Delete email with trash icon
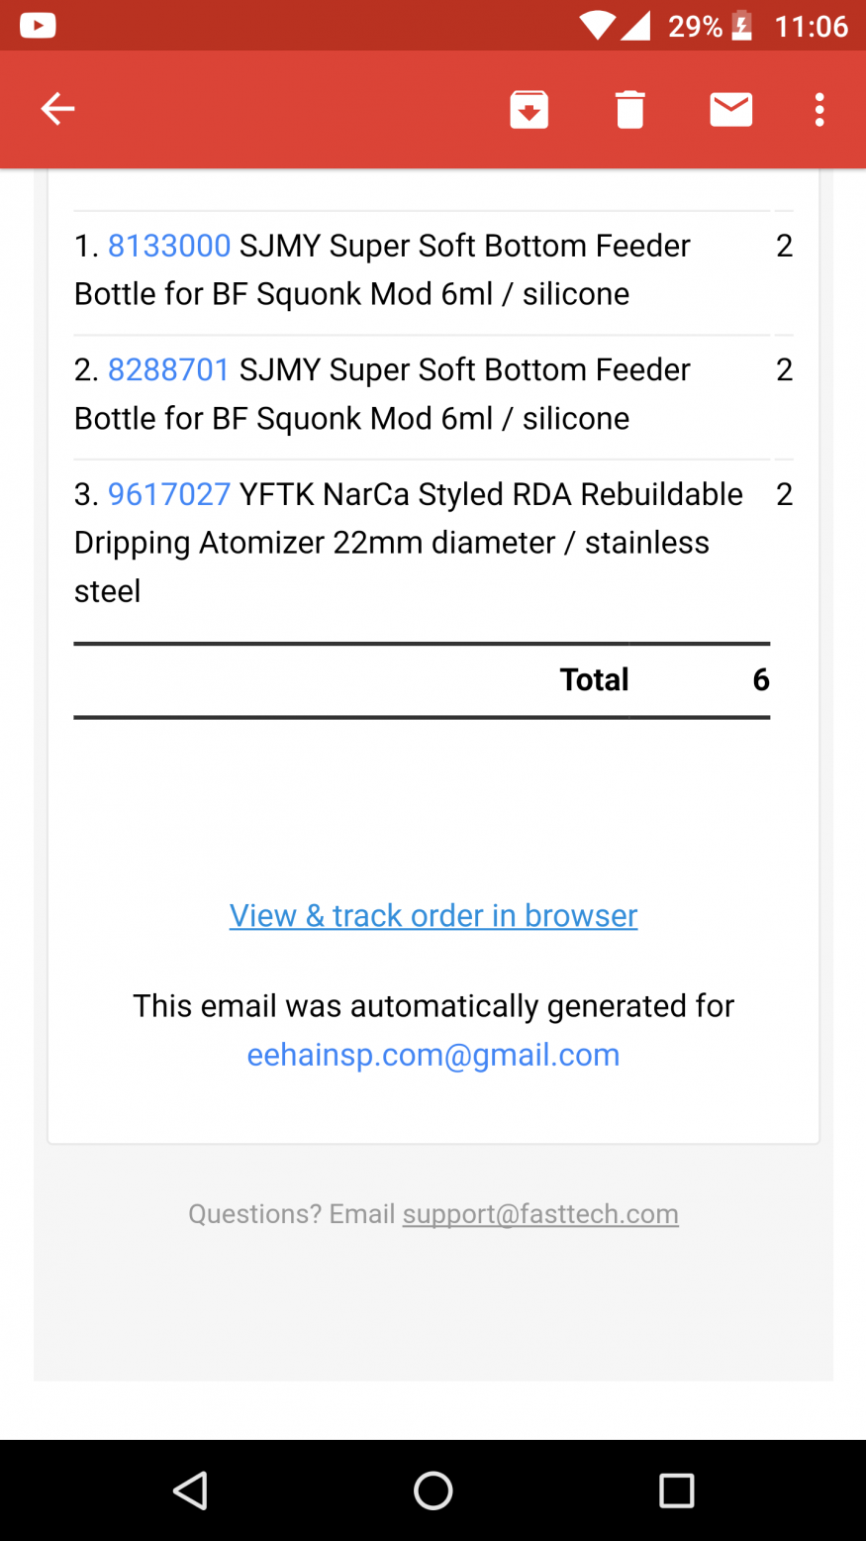This screenshot has height=1541, width=866. pyautogui.click(x=630, y=109)
